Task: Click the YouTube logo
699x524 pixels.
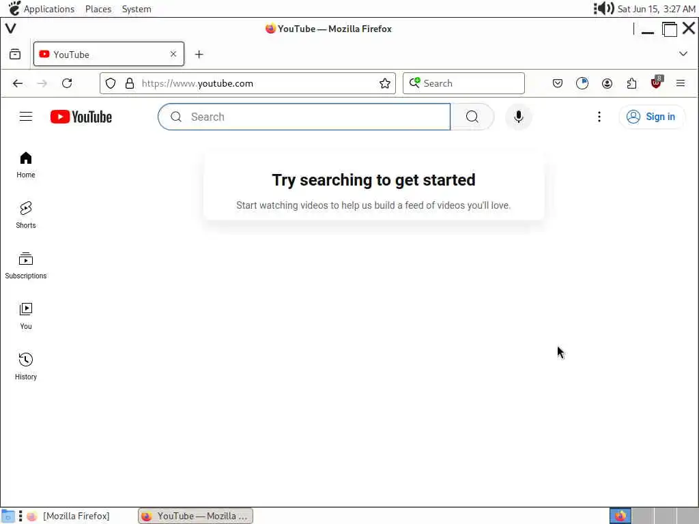Action: pos(81,117)
